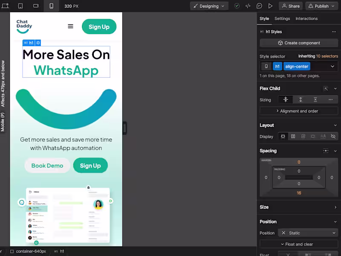Set display to block
The image size is (341, 256).
point(283,137)
